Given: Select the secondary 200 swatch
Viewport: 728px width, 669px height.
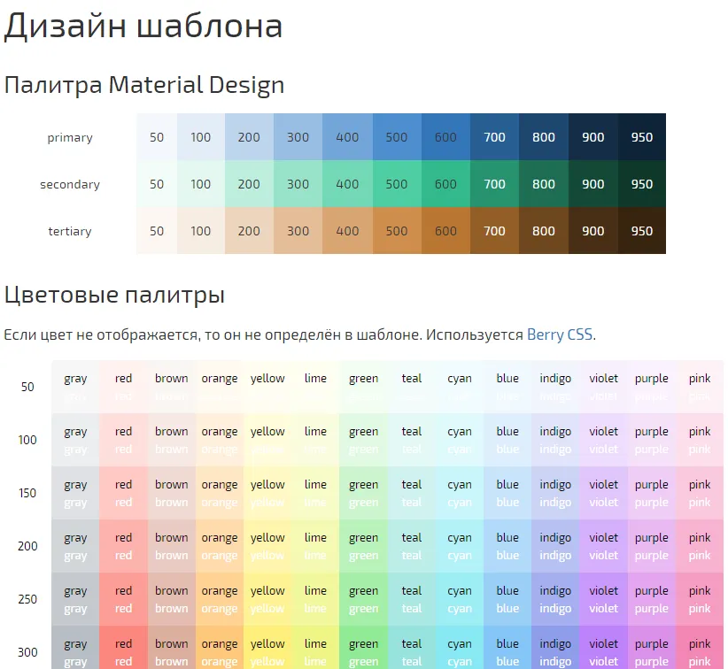Looking at the screenshot, I should (249, 184).
